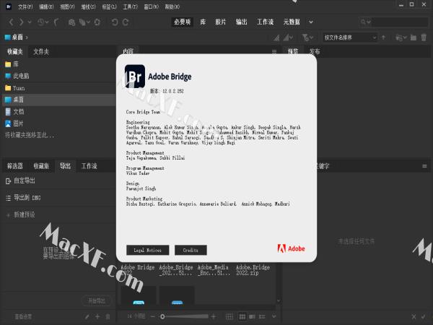Click the Credits button

coord(191,250)
